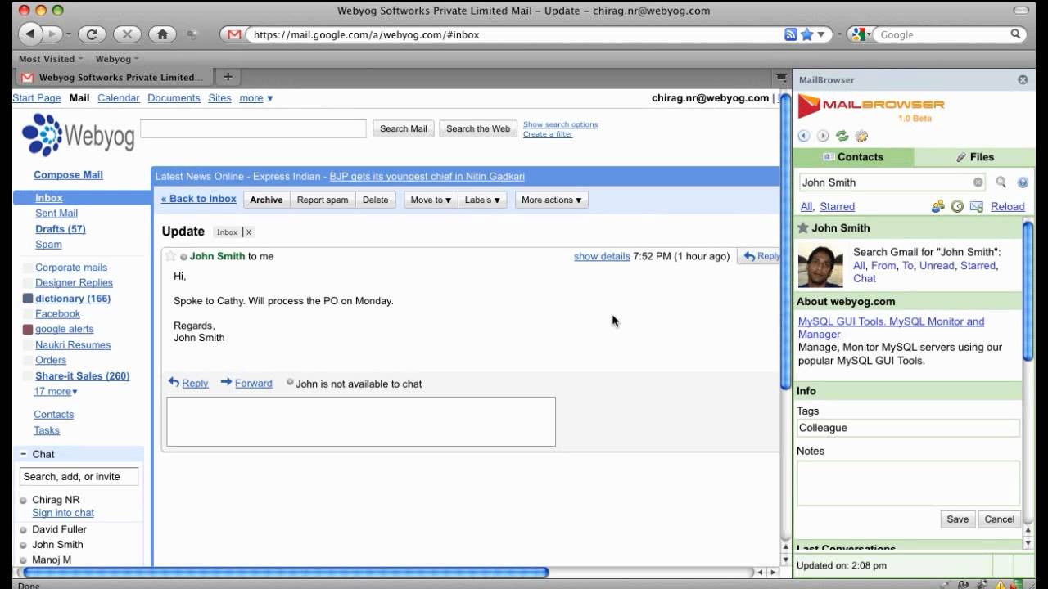Star the Update email from John Smith
This screenshot has width=1048, height=589.
(170, 256)
